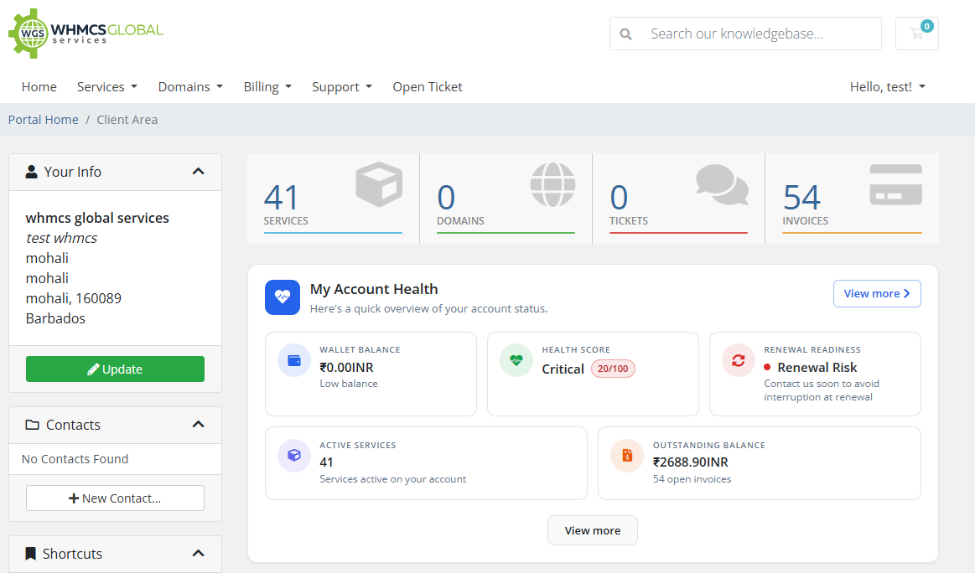This screenshot has height=573, width=975.
Task: Click the Invoices credit card icon
Action: tap(895, 184)
